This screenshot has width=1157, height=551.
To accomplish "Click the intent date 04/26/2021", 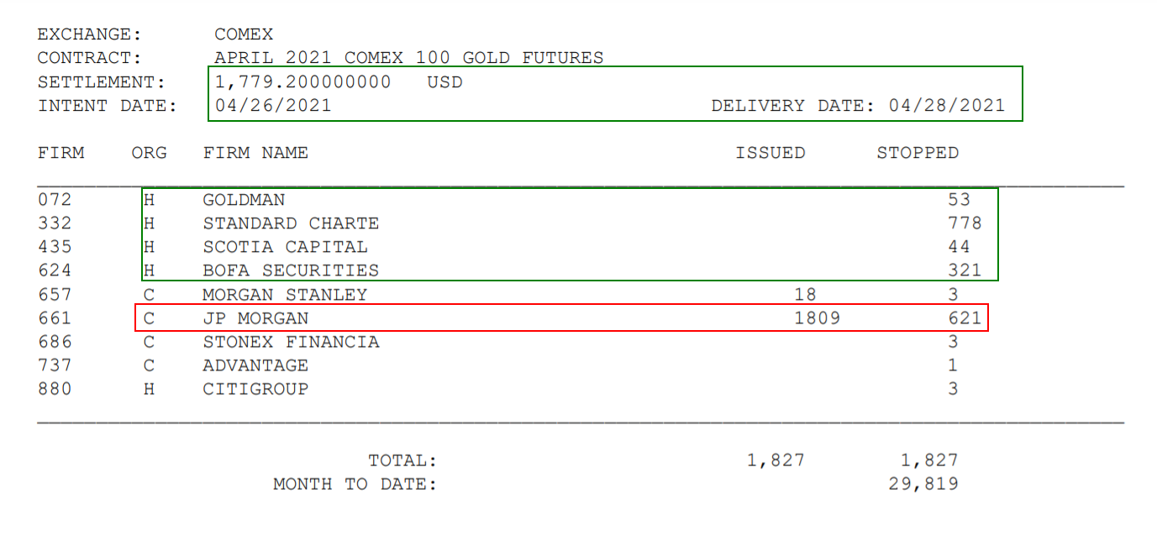I will [273, 106].
